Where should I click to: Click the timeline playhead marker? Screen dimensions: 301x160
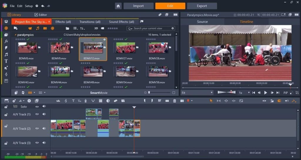pyautogui.click(x=134, y=107)
